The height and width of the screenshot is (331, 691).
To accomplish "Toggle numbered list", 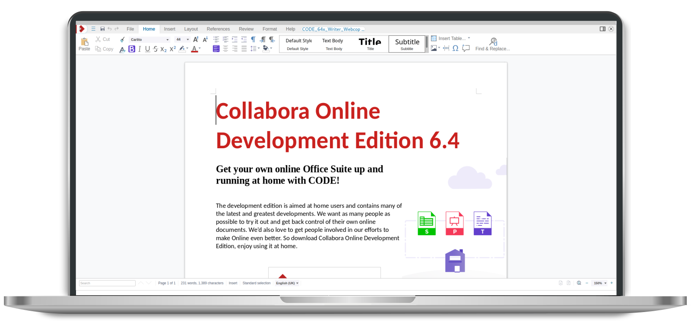I will pyautogui.click(x=225, y=39).
